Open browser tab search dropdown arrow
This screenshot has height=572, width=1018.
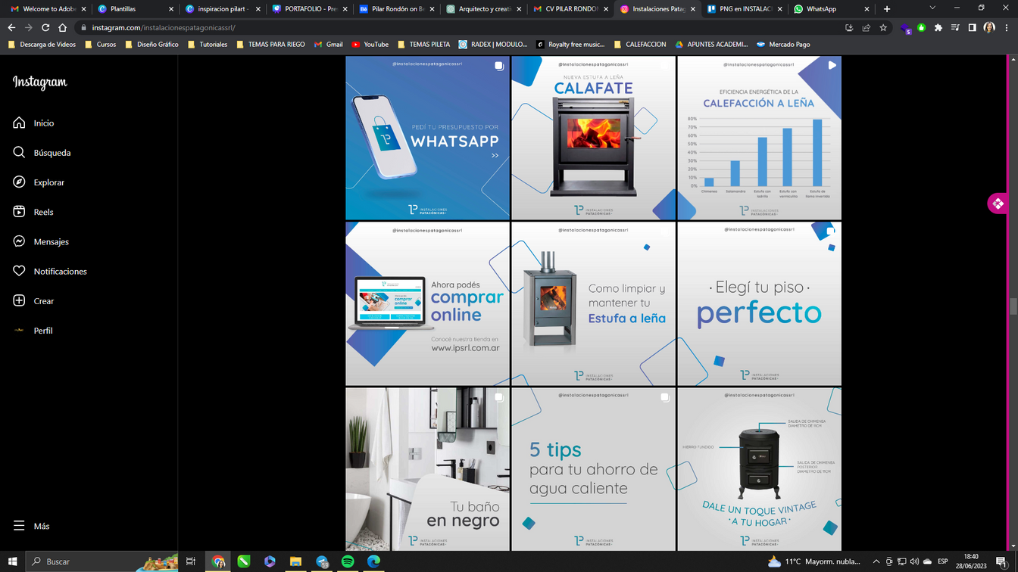pyautogui.click(x=932, y=8)
